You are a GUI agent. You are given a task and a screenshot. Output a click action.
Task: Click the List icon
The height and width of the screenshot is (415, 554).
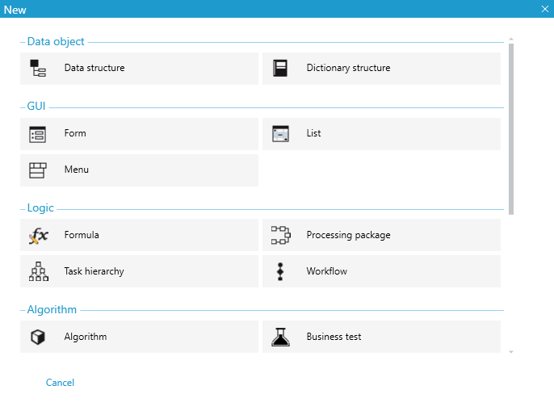pyautogui.click(x=280, y=134)
